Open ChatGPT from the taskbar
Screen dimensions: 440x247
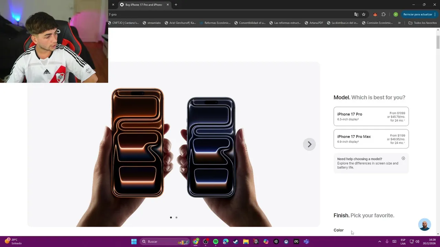[276, 242]
